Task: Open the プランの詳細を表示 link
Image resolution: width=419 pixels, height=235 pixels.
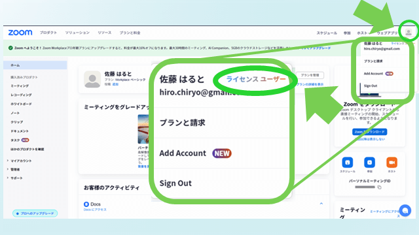Action: [x=310, y=84]
